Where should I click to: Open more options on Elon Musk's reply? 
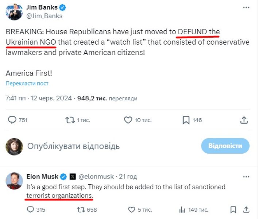[x=247, y=176]
